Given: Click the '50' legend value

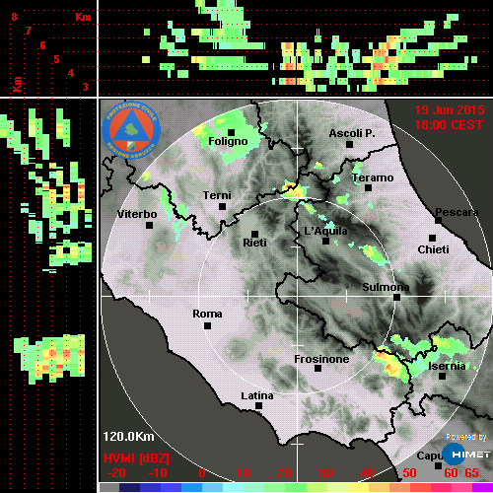Looking at the screenshot, I should tap(409, 473).
